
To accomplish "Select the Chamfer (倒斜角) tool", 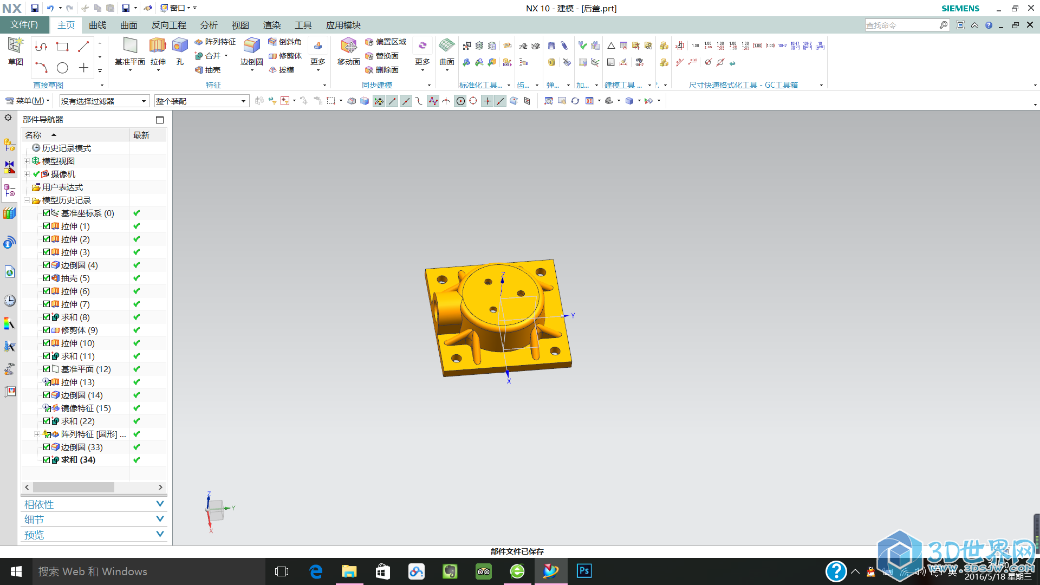I will pyautogui.click(x=285, y=42).
